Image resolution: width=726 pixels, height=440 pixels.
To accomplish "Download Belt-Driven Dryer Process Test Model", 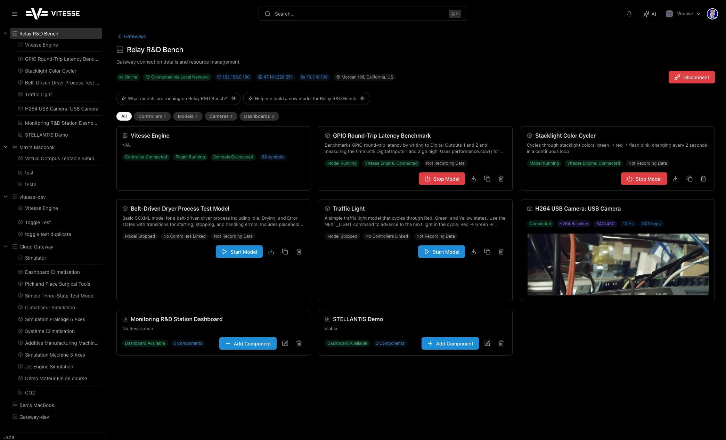I will pos(271,252).
